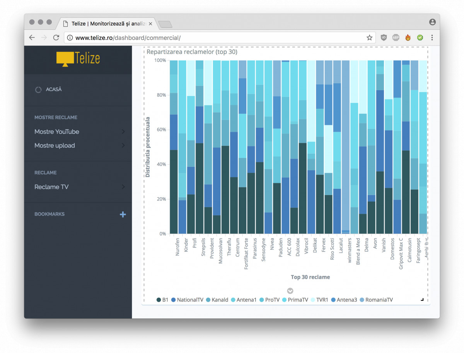Click the green checkmark extension icon
Screen dimensions: 464x353
pos(420,38)
